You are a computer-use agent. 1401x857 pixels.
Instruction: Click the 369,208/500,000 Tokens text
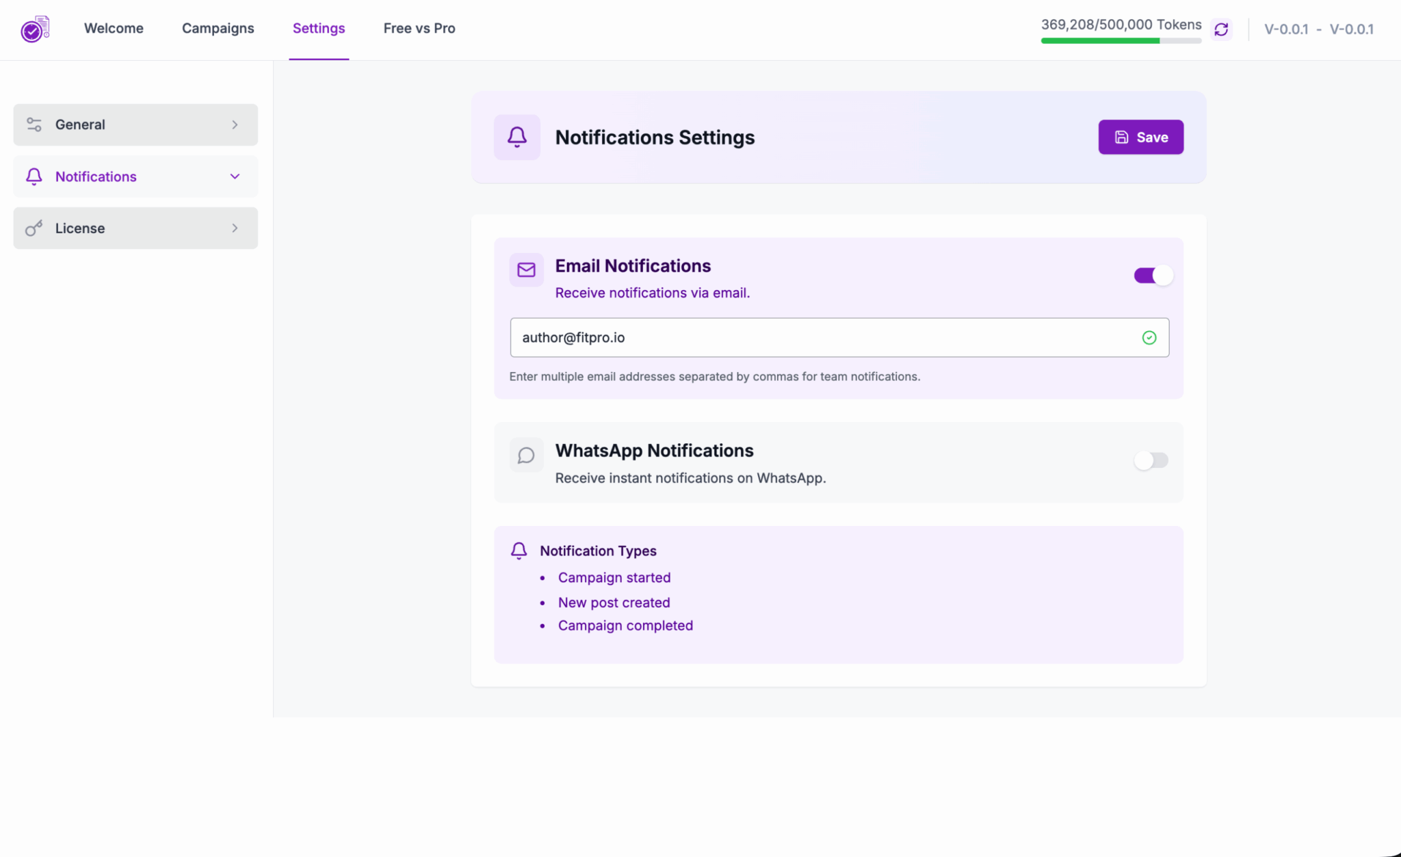(x=1121, y=25)
